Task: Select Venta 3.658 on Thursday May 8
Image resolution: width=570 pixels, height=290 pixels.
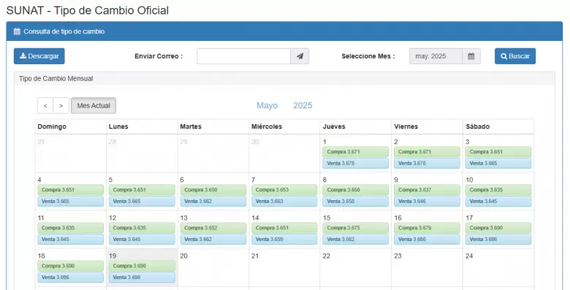Action: pos(355,202)
